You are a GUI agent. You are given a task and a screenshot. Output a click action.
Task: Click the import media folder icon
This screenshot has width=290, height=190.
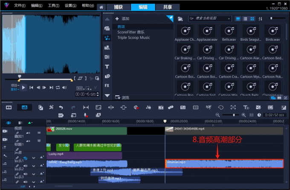tap(180, 19)
